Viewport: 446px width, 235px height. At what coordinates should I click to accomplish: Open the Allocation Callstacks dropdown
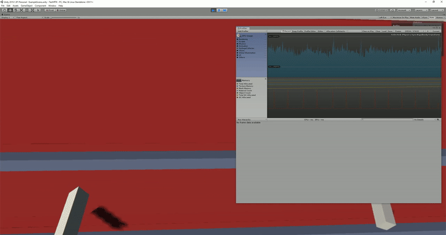click(337, 31)
